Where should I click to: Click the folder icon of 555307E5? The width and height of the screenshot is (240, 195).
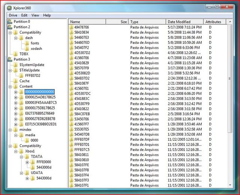pyautogui.click(x=71, y=129)
